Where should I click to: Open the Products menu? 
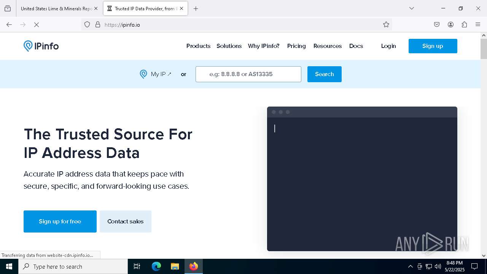click(x=198, y=46)
